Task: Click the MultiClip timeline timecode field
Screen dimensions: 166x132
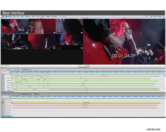Action: 6,73
